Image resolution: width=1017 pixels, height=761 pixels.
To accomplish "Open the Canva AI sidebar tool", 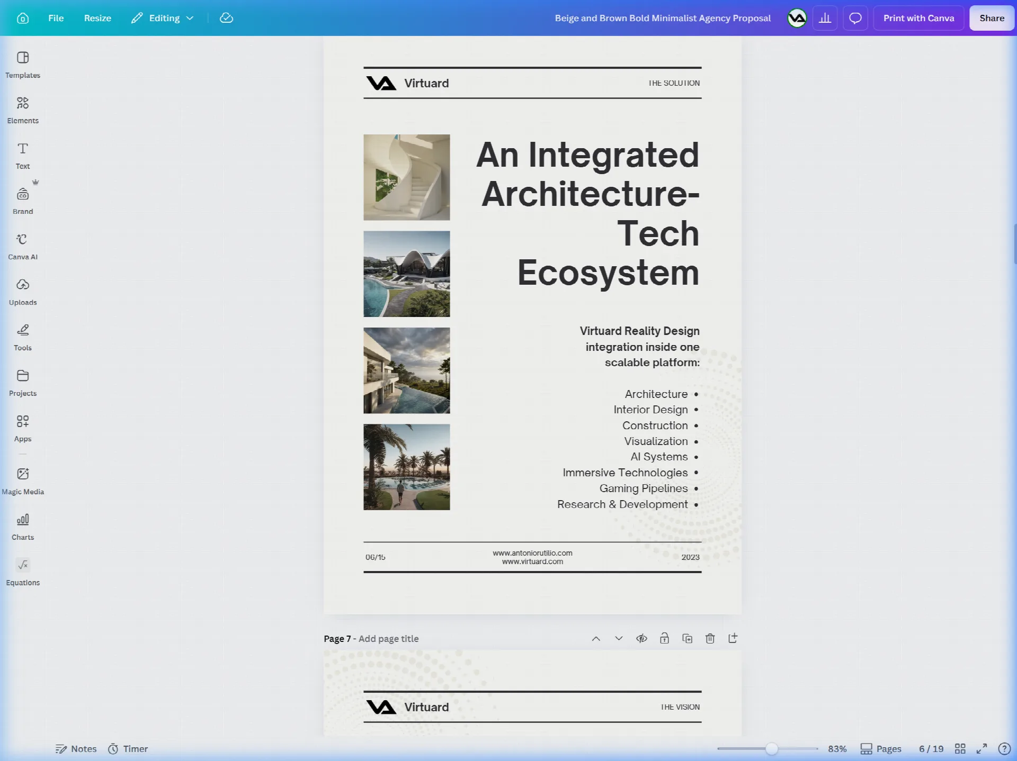I will click(23, 247).
